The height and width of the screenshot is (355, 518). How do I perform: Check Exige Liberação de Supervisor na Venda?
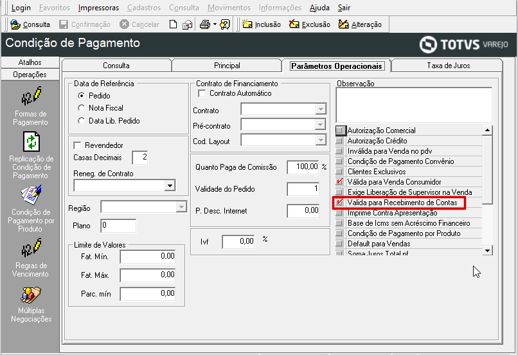(339, 192)
